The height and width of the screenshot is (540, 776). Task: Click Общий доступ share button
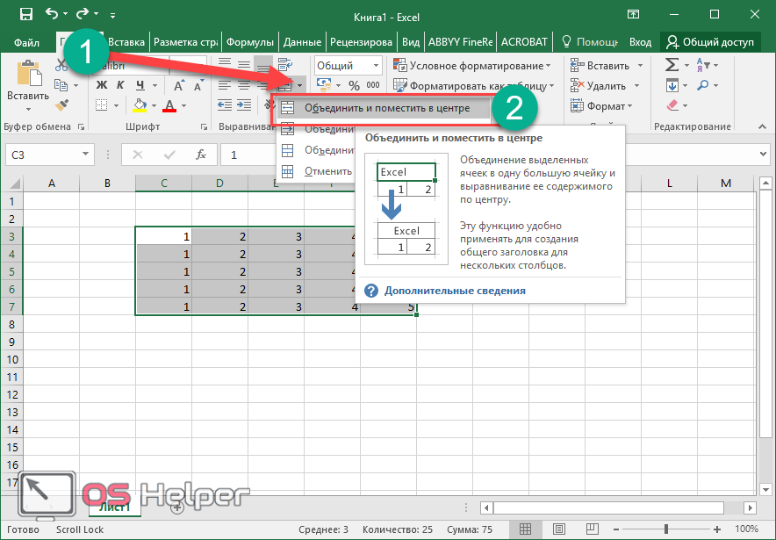tap(709, 42)
